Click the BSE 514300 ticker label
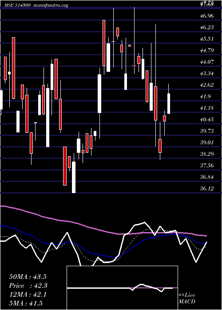The height and width of the screenshot is (310, 222). click(18, 5)
